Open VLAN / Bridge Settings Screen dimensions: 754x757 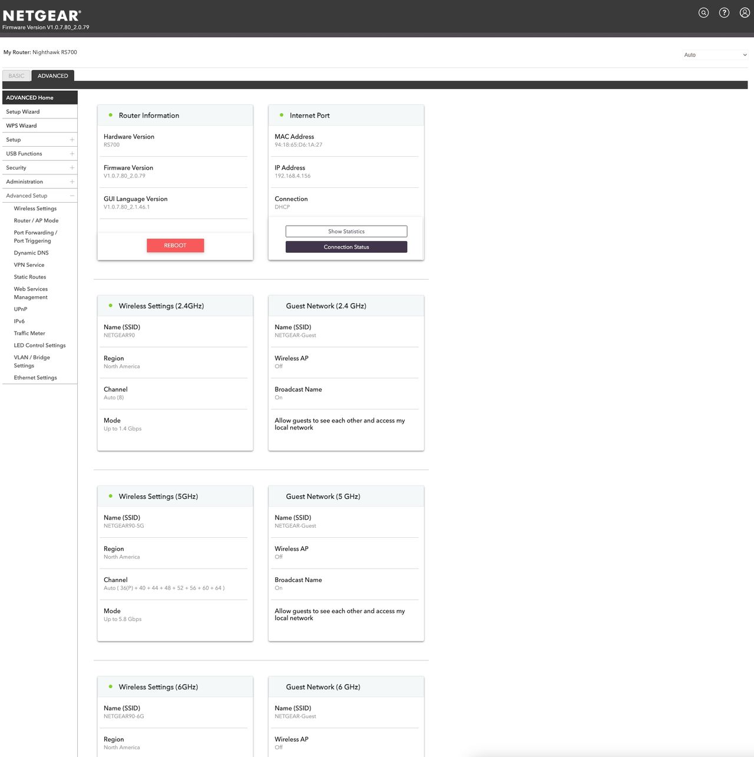(32, 362)
